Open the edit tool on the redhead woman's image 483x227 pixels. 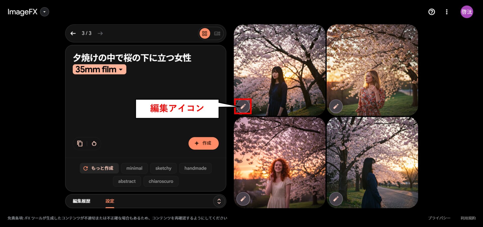coord(243,199)
